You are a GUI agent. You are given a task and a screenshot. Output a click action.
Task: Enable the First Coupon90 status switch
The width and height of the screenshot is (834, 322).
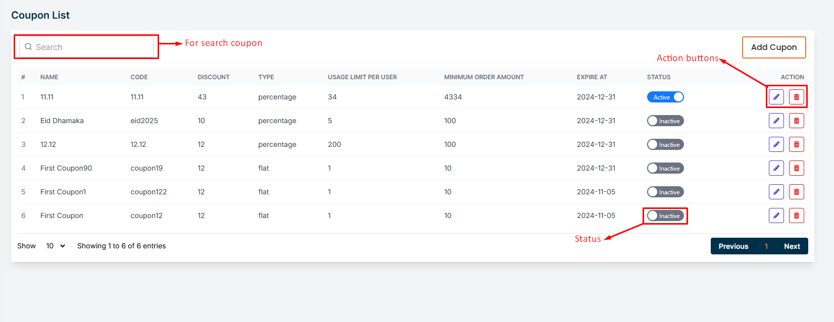coord(665,168)
